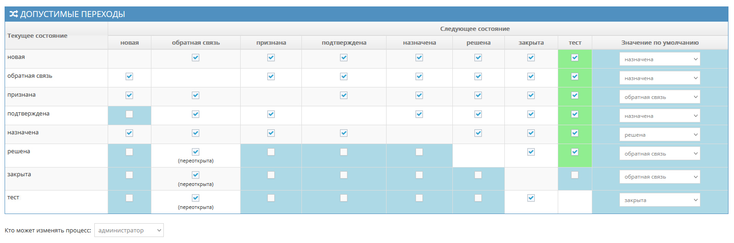This screenshot has width=734, height=243.
Task: Click the подтверждена column header
Action: [344, 43]
